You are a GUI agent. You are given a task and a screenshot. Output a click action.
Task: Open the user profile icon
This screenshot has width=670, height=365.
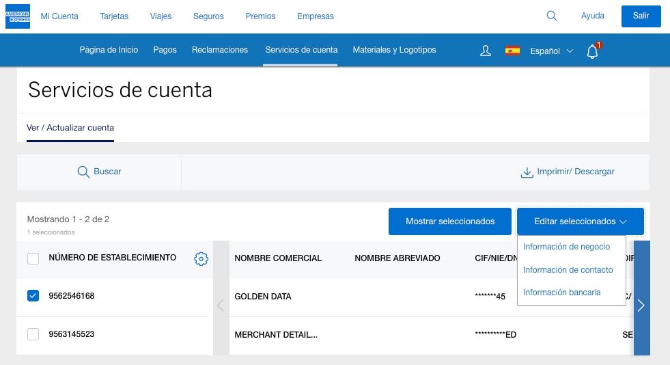486,51
